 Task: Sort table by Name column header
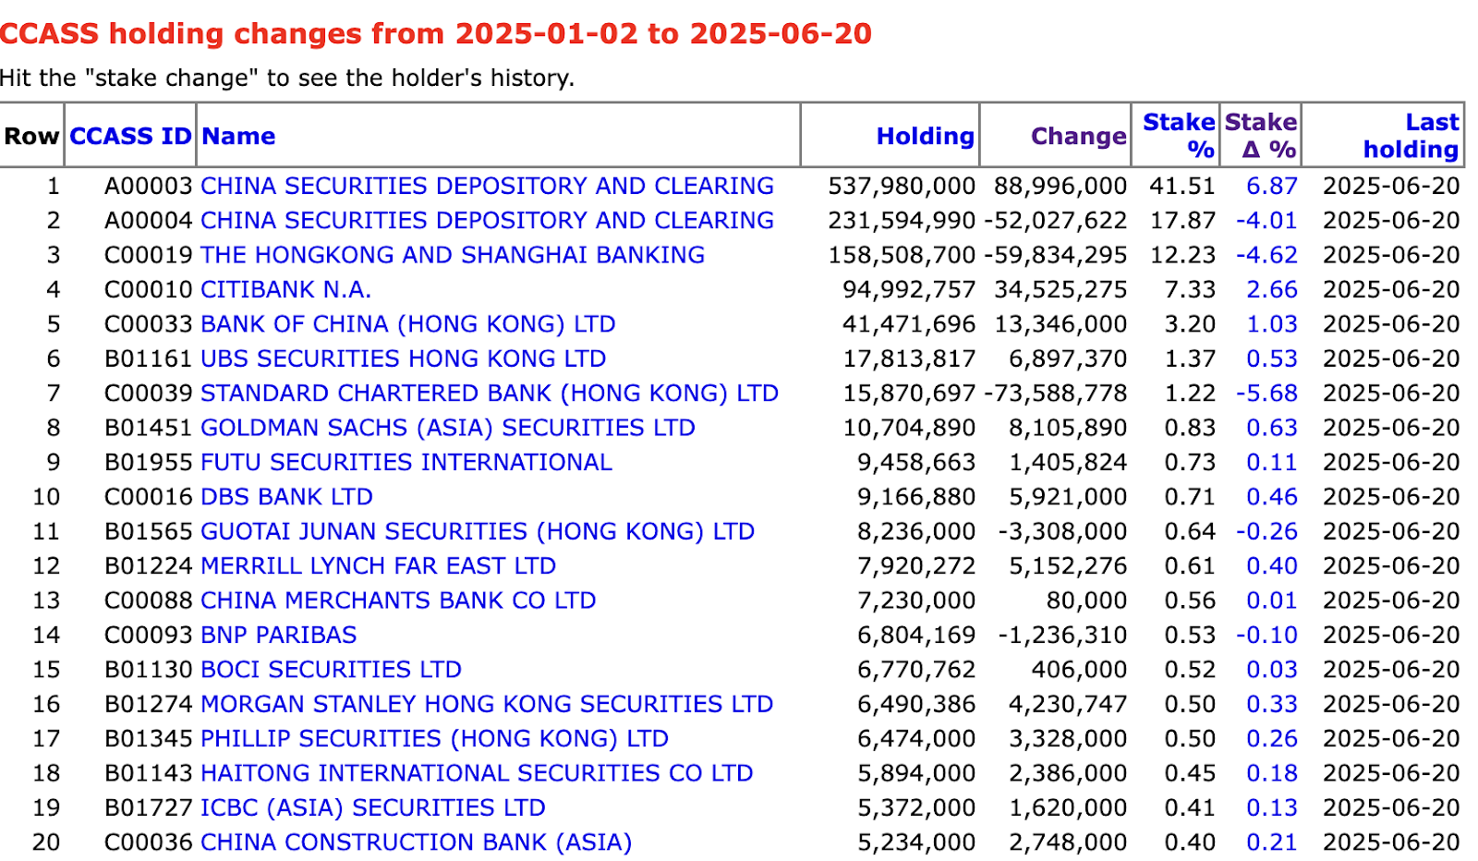pos(238,136)
